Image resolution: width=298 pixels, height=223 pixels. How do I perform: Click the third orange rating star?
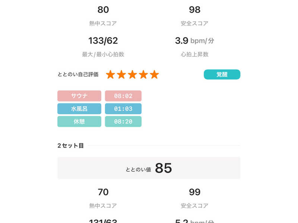[132, 75]
